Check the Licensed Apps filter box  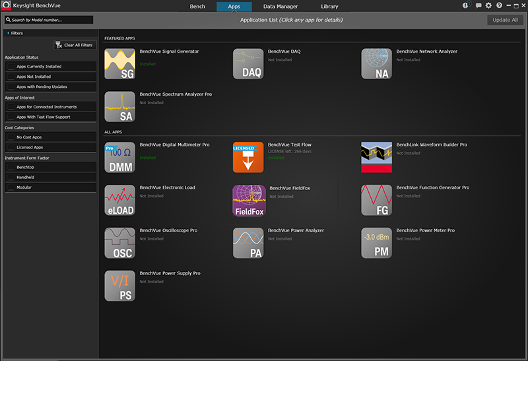[x=11, y=147]
